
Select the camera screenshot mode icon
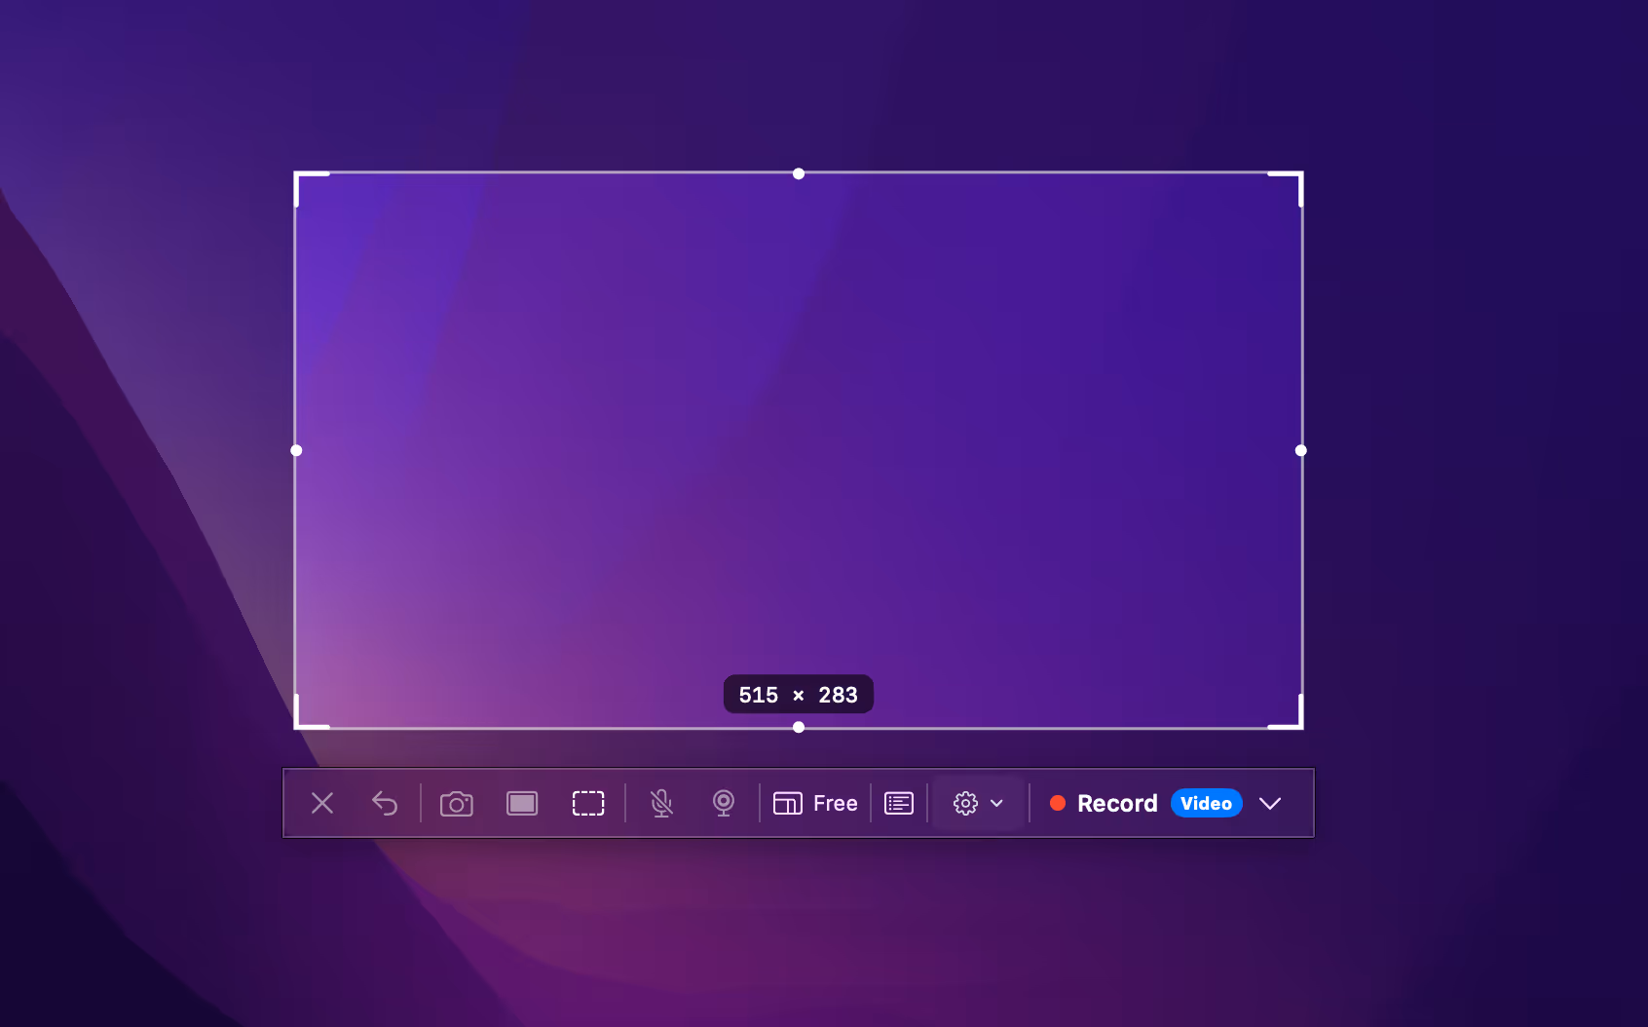pyautogui.click(x=457, y=804)
